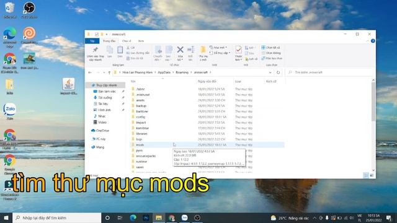Select Nhạc in the sidebar
Screen dimensions: 397x223
102,116
